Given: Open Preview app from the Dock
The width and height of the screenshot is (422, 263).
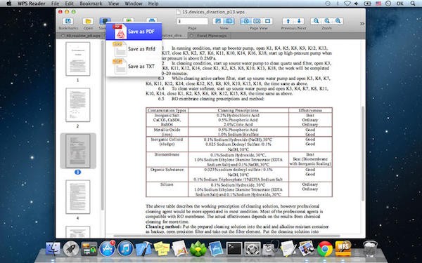Looking at the screenshot, I should [307, 248].
